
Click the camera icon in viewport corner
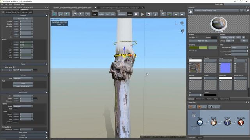[x=182, y=30]
